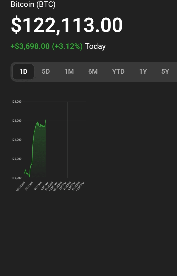
Task: Show the 1M price history
Action: click(69, 72)
